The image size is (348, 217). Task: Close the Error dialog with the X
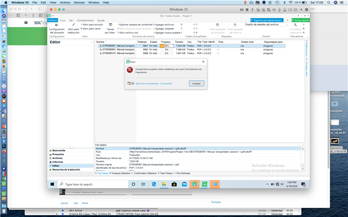tap(203, 62)
